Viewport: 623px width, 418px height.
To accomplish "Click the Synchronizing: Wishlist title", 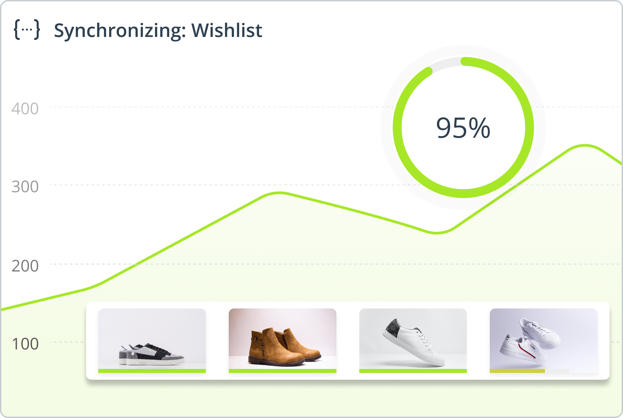I will 158,31.
